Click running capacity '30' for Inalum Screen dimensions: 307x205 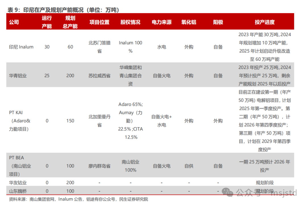[x=47, y=47]
